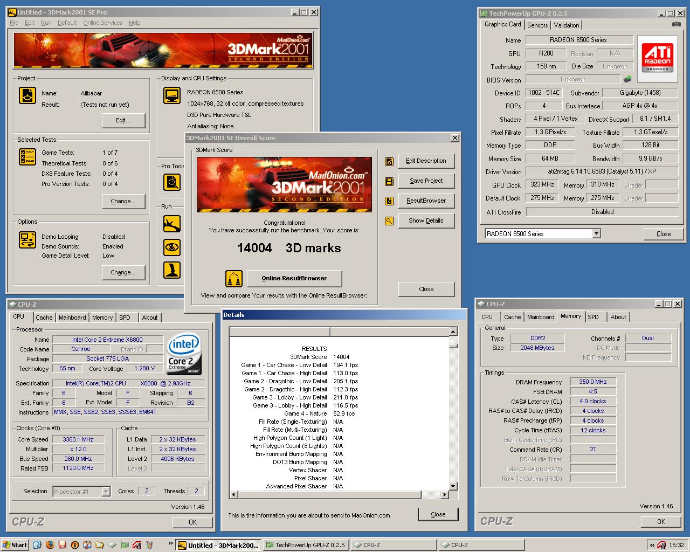690x552 pixels.
Task: Click the Project icon in 3DMark2001
Action: 27,95
